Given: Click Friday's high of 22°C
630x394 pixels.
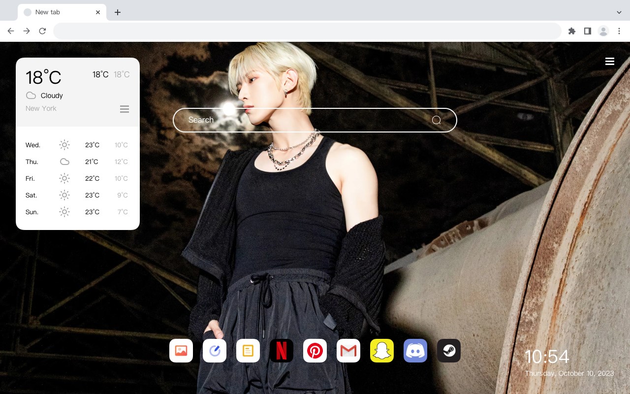Looking at the screenshot, I should 92,179.
